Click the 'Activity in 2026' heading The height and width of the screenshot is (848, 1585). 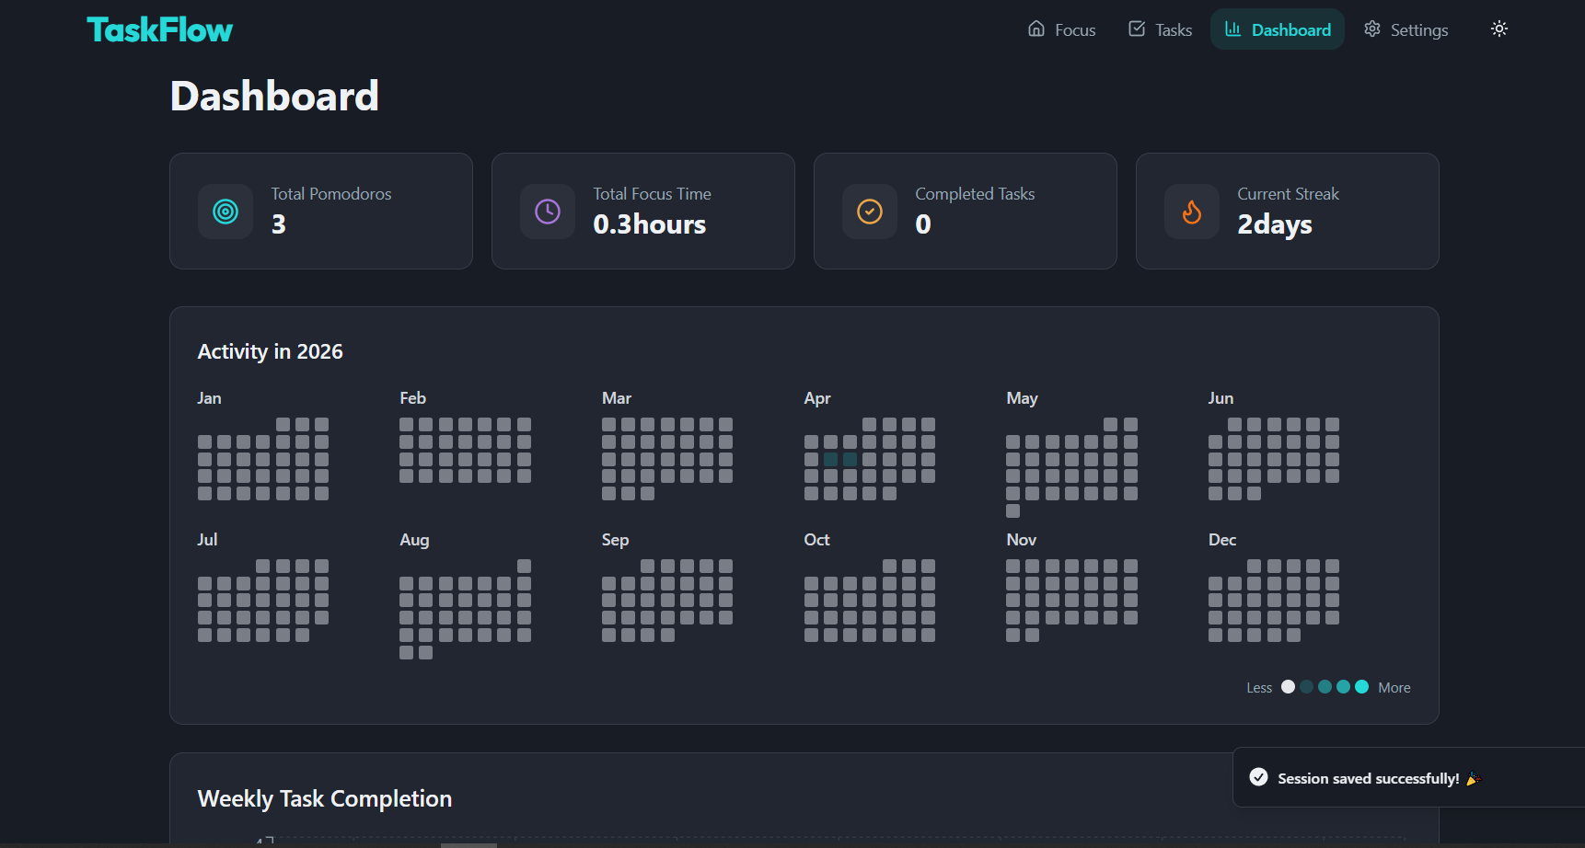[x=270, y=351]
